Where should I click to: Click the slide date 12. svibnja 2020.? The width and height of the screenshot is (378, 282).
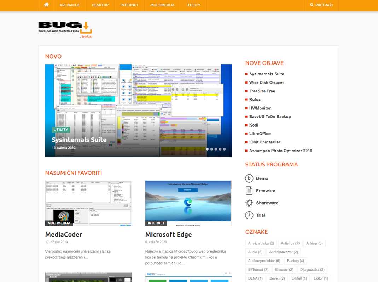[x=64, y=148]
